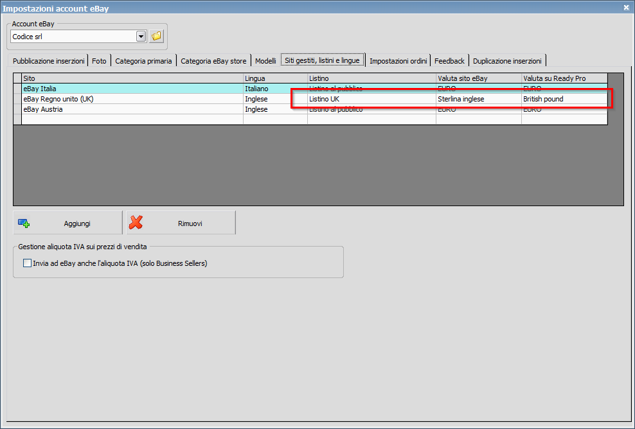Screen dimensions: 635x429
Task: Click the British pound cell
Action: click(564, 99)
